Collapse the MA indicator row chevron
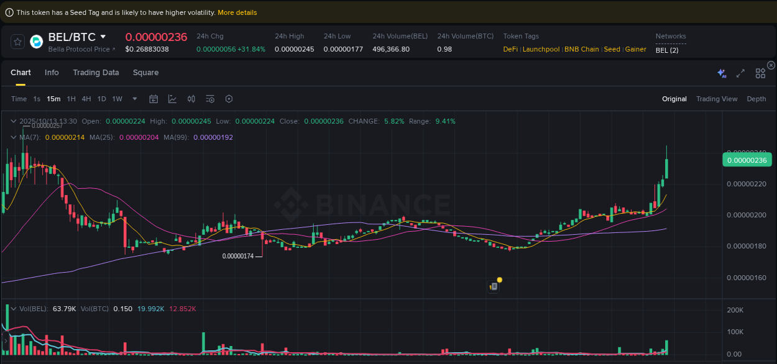The height and width of the screenshot is (364, 777). 13,137
